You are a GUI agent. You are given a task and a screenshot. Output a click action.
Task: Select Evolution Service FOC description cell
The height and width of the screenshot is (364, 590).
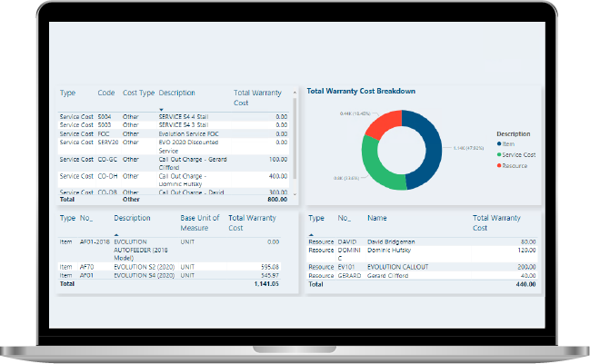[x=188, y=133]
